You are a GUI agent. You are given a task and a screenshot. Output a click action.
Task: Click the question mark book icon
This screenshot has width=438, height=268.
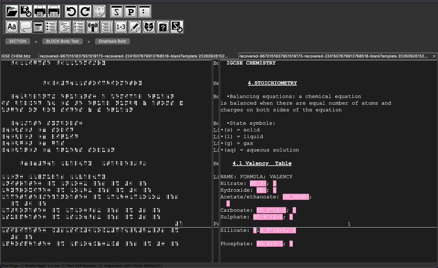(x=162, y=27)
